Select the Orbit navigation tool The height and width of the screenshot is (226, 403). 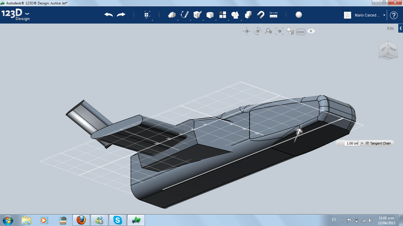click(258, 31)
